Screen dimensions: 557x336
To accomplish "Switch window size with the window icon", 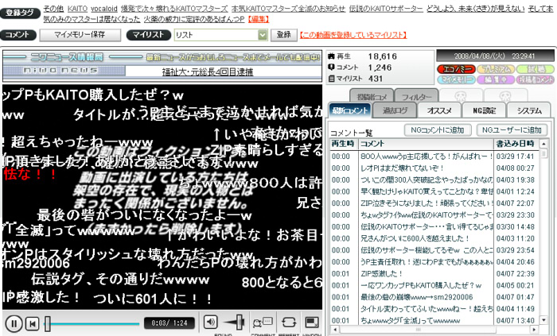I will pyautogui.click(x=312, y=322).
